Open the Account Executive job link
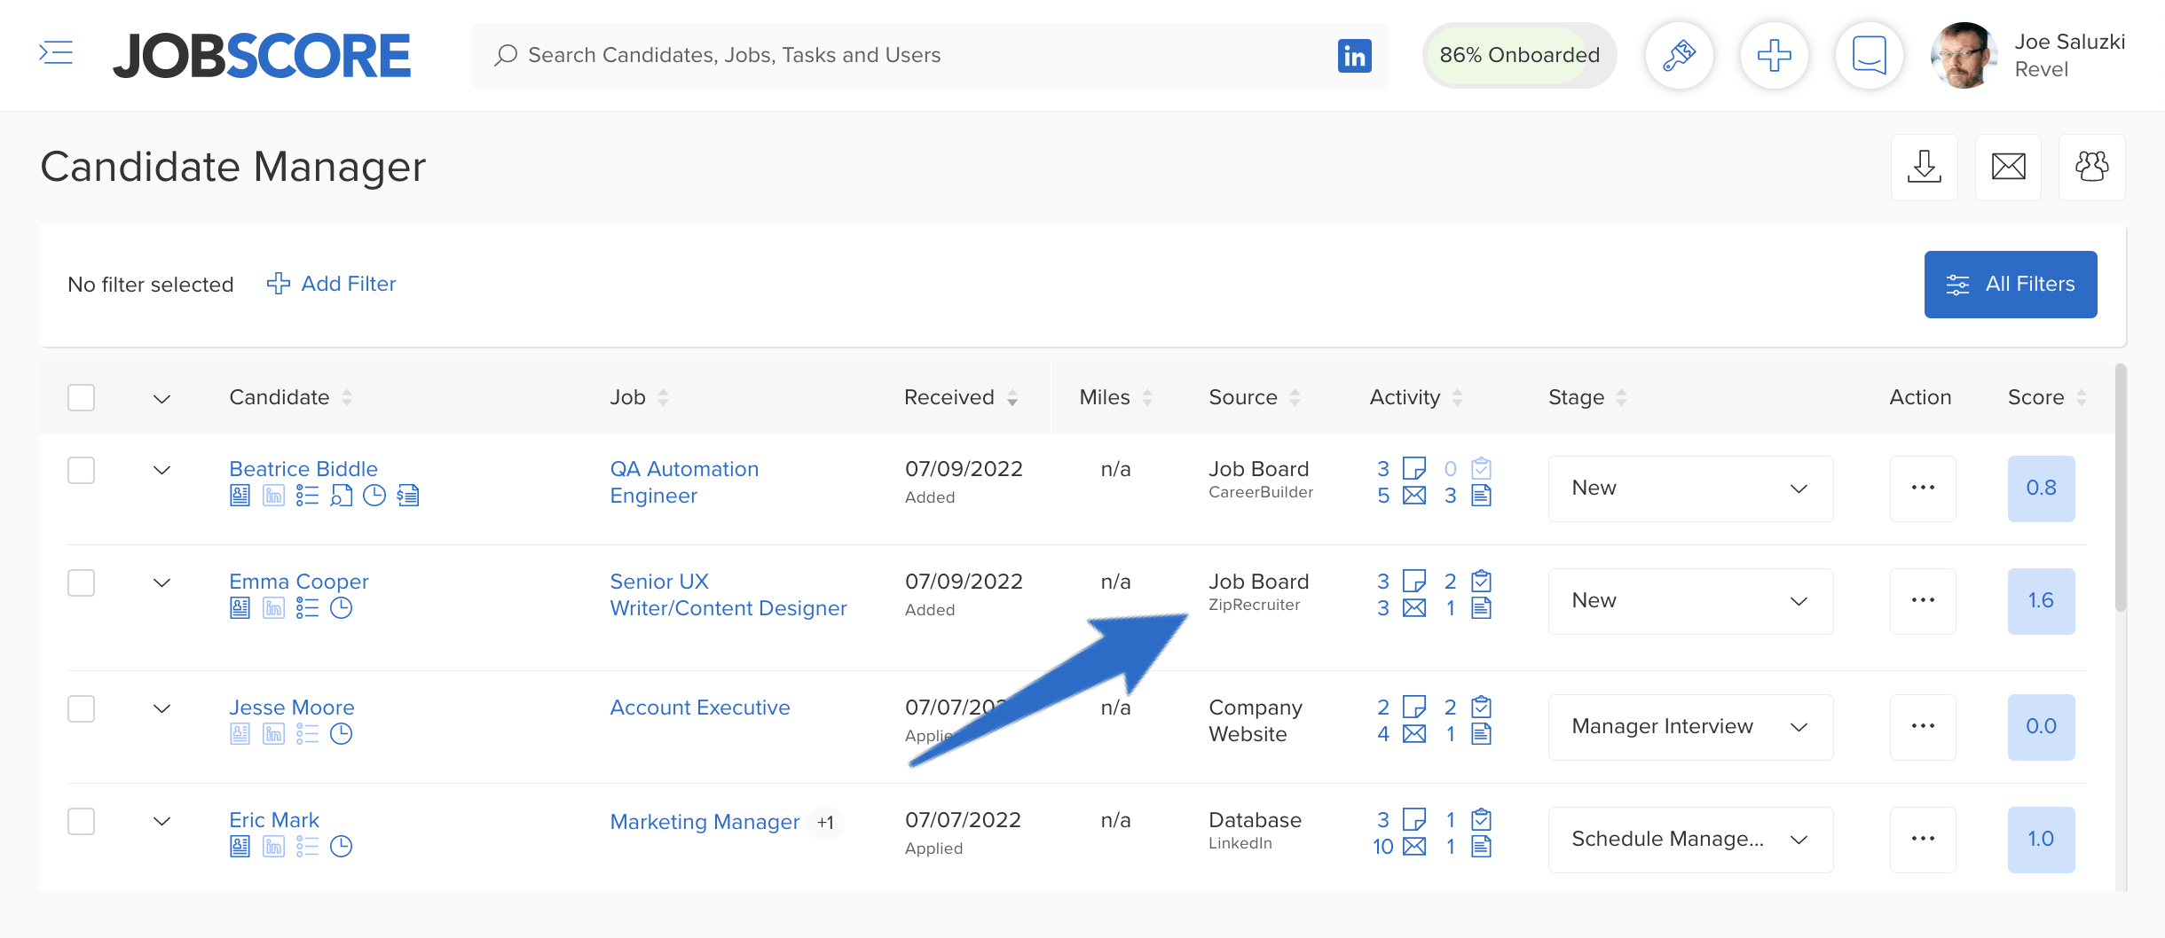 click(x=699, y=707)
